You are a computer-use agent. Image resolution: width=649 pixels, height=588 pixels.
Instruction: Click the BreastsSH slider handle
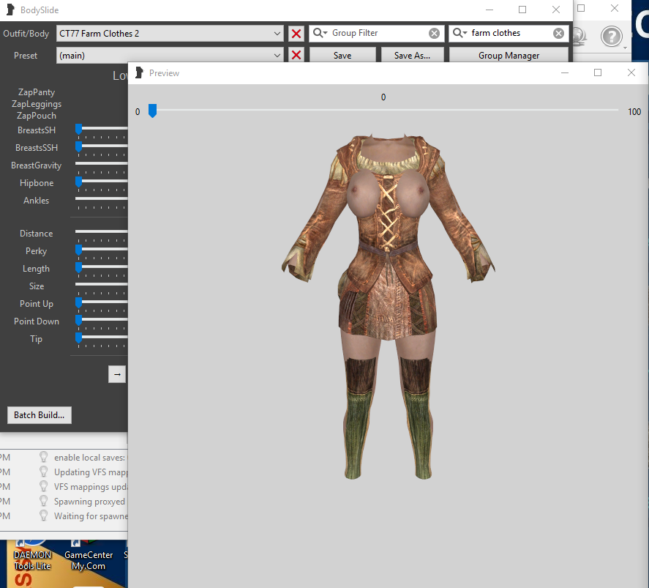(78, 129)
